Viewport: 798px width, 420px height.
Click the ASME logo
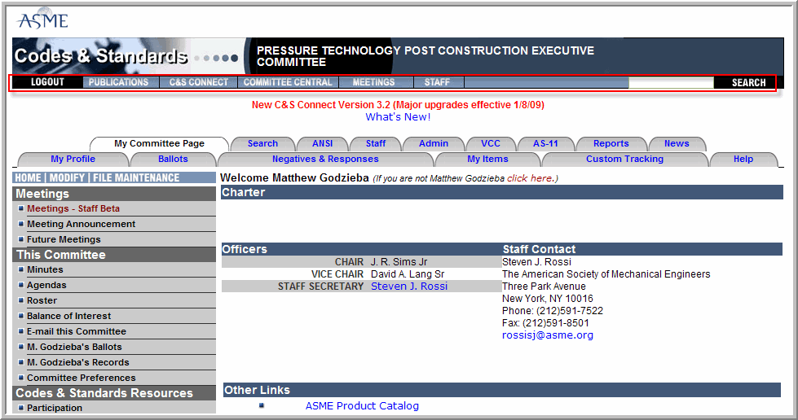point(42,20)
